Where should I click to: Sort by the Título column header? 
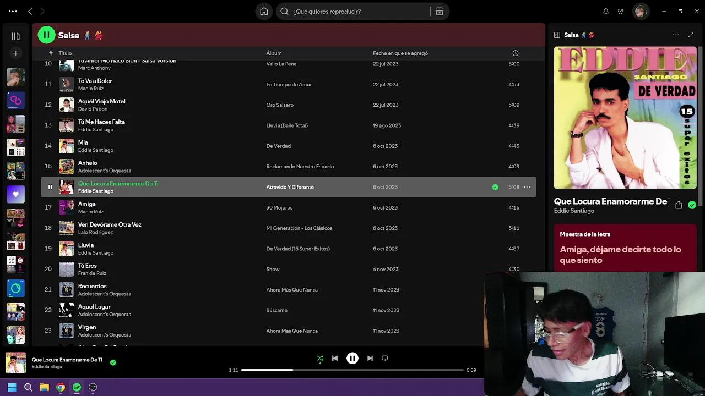(65, 53)
